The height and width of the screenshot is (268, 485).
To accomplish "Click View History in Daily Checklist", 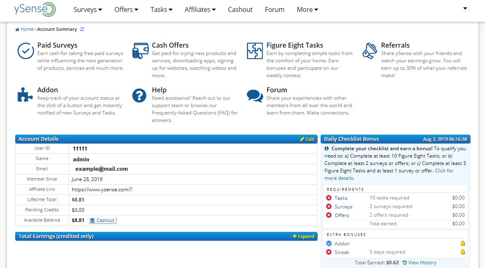I will (419, 263).
